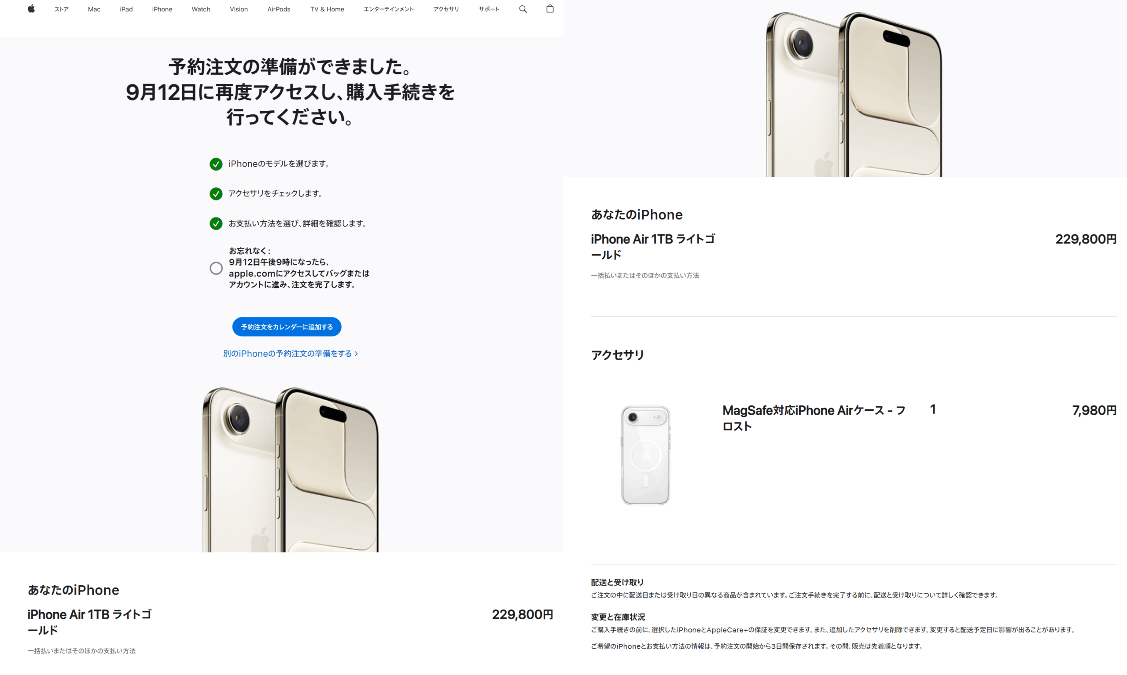The height and width of the screenshot is (675, 1127).
Task: Open the shopping bag icon
Action: click(549, 9)
